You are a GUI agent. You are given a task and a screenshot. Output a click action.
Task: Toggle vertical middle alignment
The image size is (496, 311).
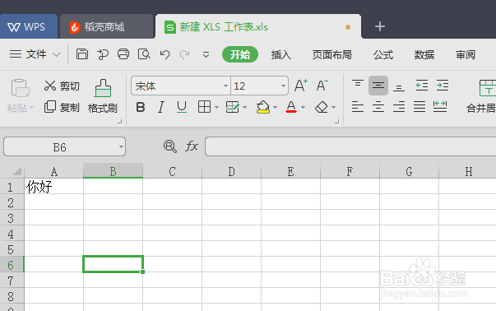378,86
